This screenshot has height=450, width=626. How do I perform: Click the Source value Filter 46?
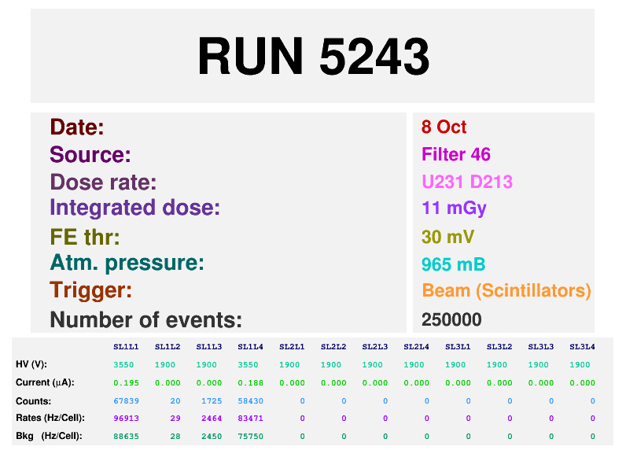point(456,154)
